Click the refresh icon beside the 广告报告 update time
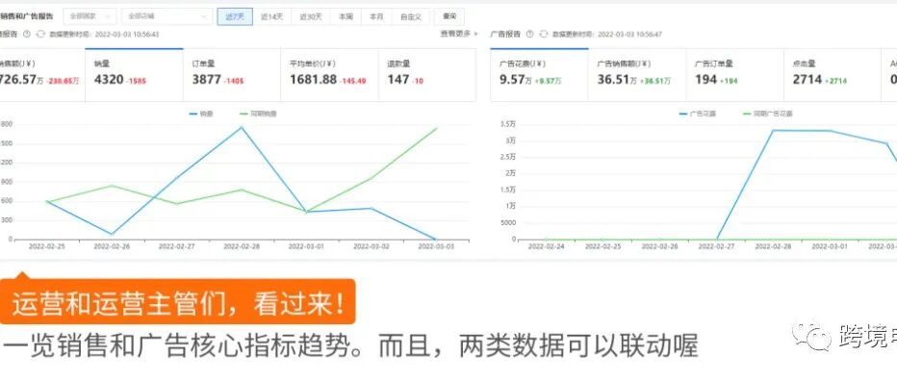 [x=544, y=35]
